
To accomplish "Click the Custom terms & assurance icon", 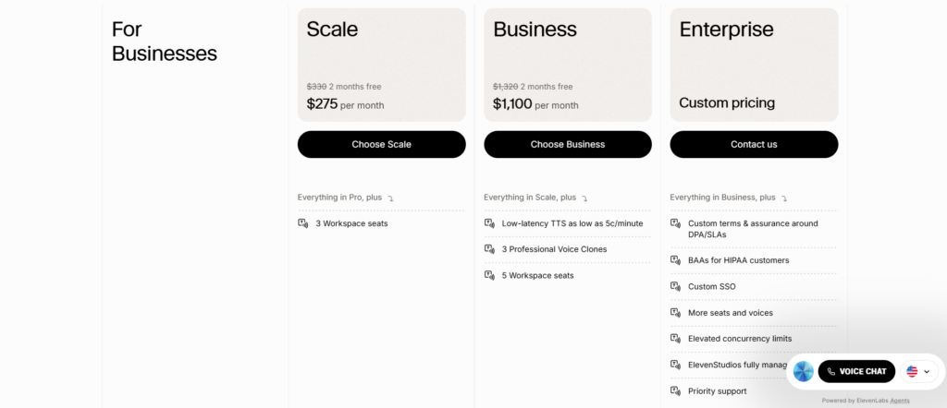I will pos(675,223).
